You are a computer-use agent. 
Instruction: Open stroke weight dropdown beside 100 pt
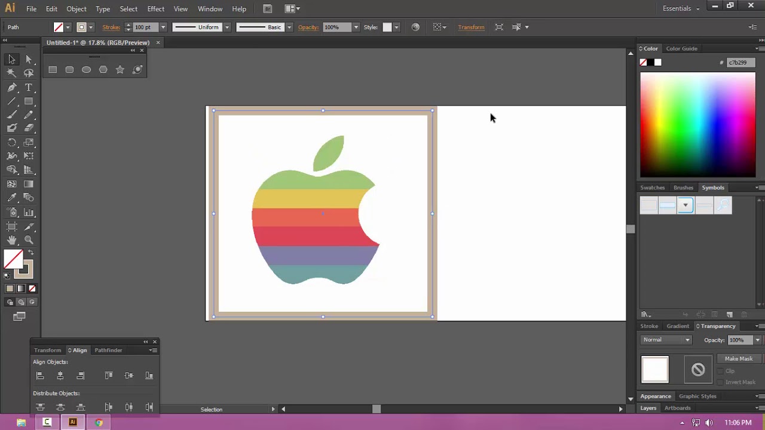[163, 27]
